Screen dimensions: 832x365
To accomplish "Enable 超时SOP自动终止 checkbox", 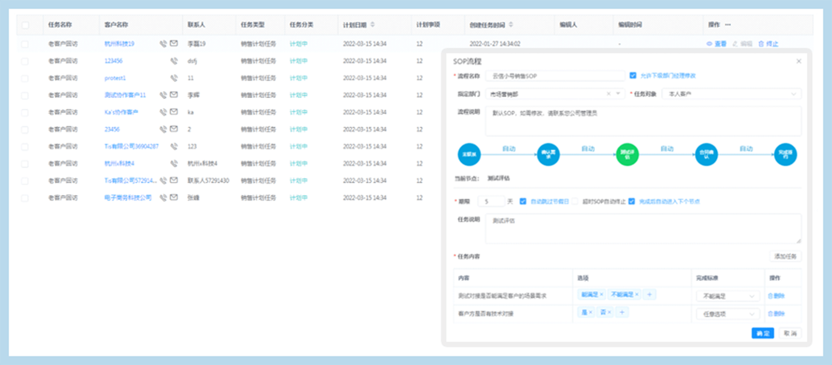I will 575,202.
